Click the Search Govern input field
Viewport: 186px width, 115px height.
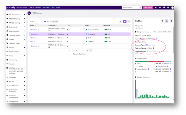point(130,8)
